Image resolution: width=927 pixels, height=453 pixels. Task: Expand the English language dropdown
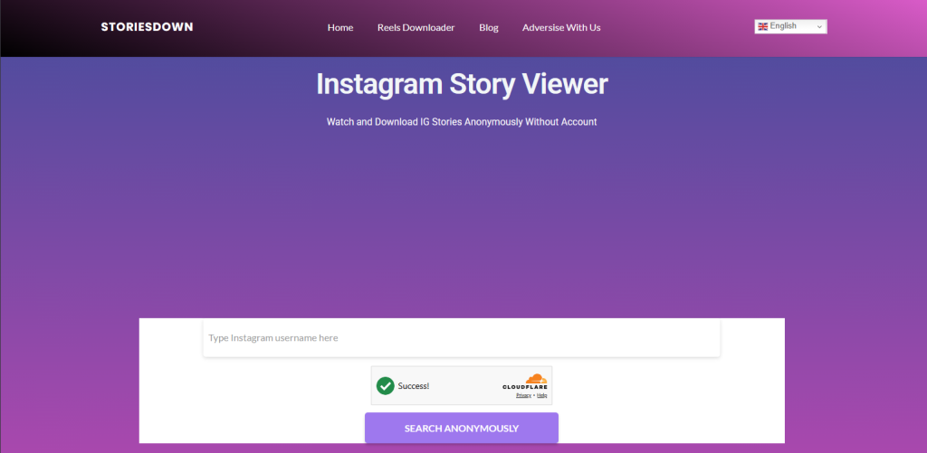point(790,26)
